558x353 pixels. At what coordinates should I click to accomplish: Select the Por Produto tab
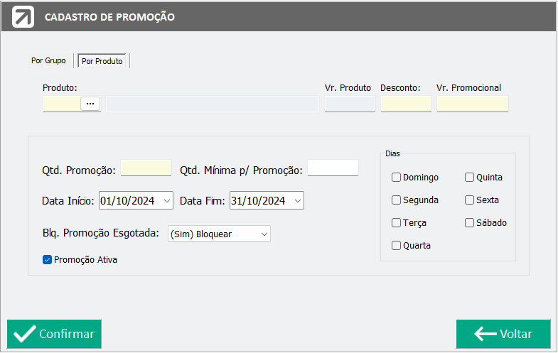coord(102,61)
